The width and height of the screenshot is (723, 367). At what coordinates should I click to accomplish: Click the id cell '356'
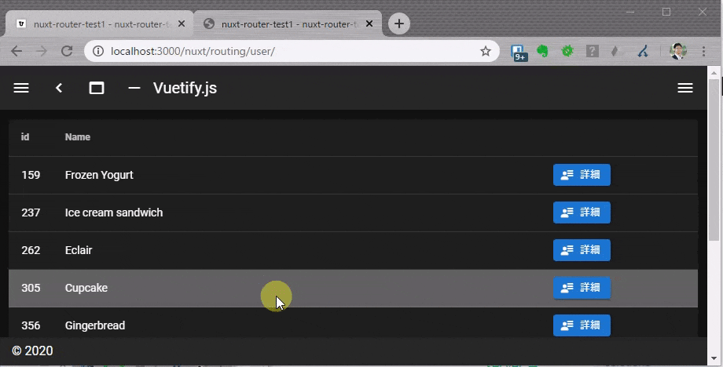(x=31, y=325)
